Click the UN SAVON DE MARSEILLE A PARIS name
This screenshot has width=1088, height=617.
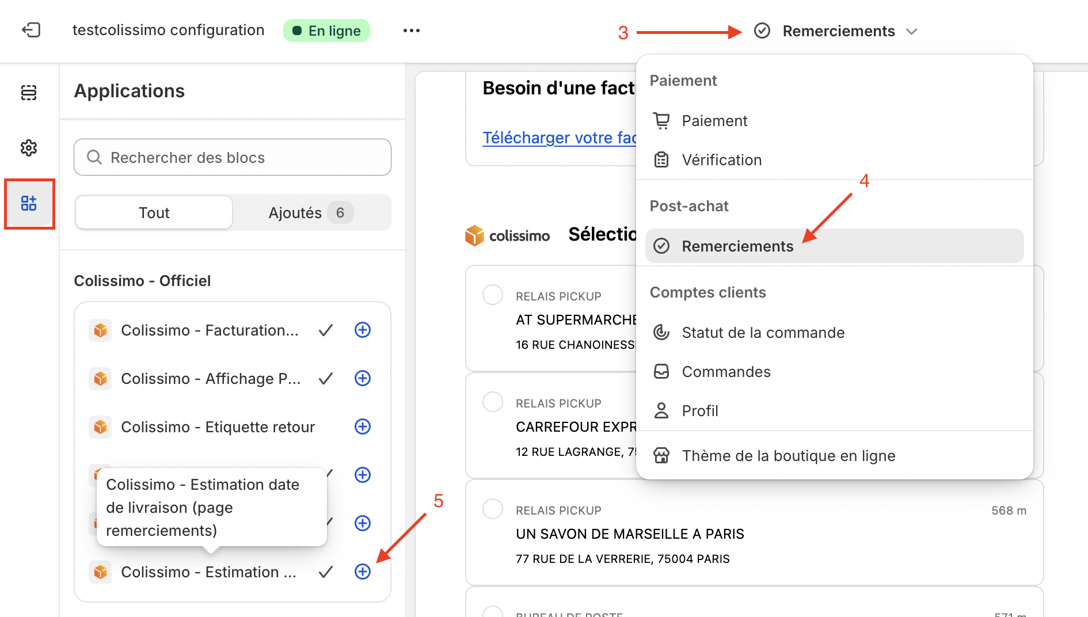click(630, 534)
